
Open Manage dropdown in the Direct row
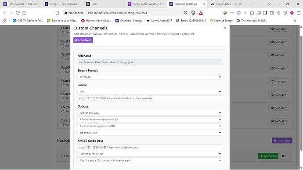tap(279, 121)
